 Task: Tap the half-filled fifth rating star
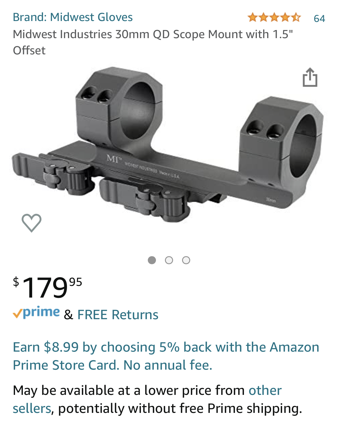[296, 18]
